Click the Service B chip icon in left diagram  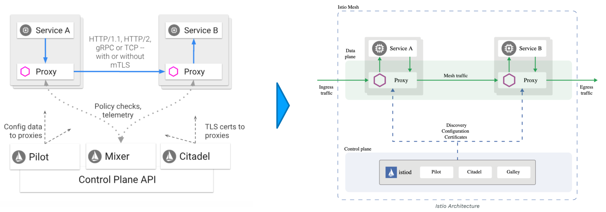[x=174, y=30]
